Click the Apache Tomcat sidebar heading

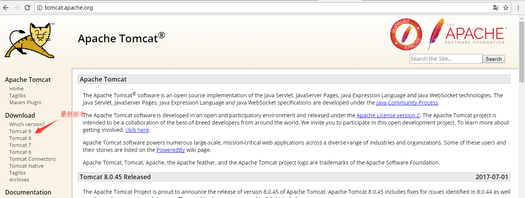(28, 80)
